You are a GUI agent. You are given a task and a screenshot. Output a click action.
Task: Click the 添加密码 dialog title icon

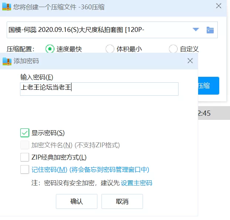click(7, 61)
